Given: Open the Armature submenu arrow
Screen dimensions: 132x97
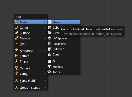Looking at the screenshot, I should click(x=45, y=51).
